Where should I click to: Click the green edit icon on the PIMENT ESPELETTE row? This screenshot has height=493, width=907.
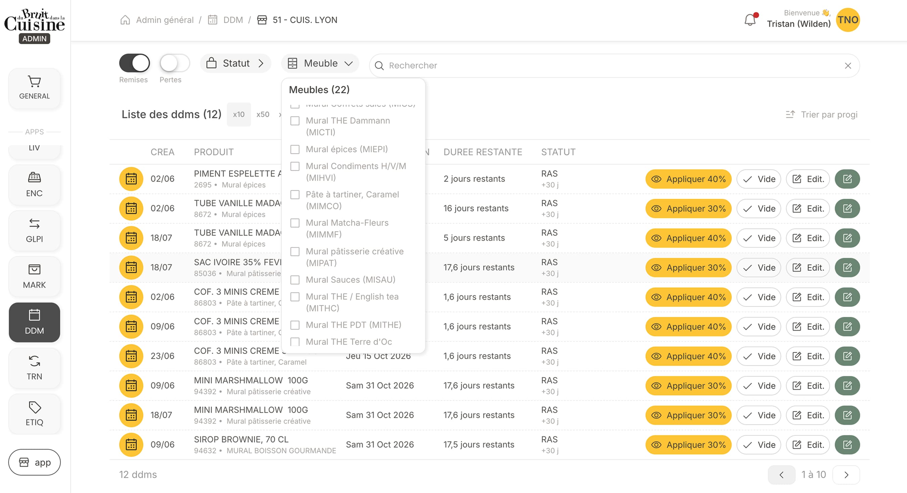(x=847, y=179)
